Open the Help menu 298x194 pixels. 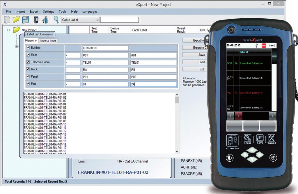pyautogui.click(x=74, y=11)
